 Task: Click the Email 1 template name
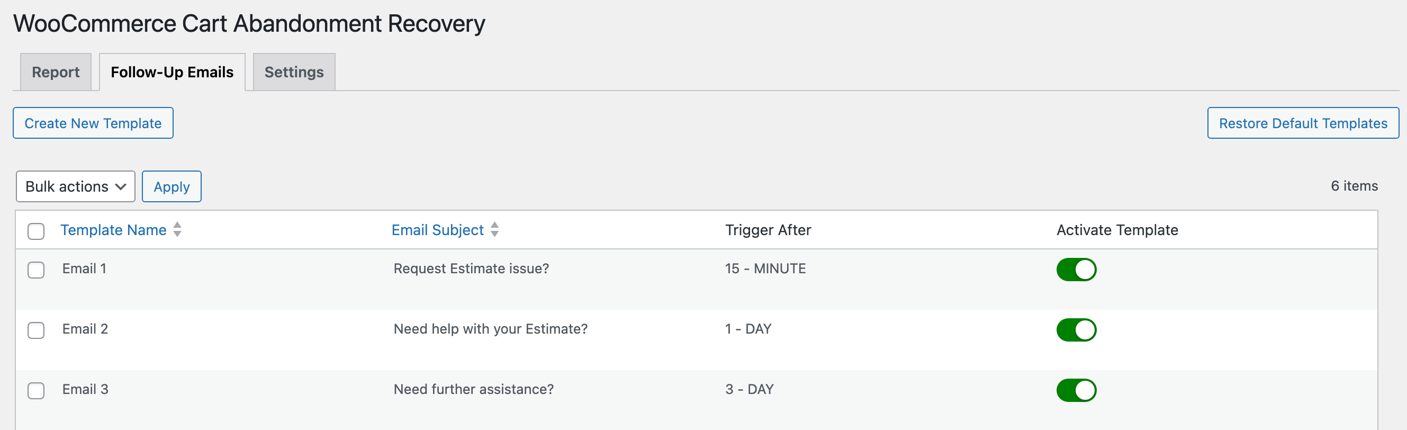click(84, 268)
